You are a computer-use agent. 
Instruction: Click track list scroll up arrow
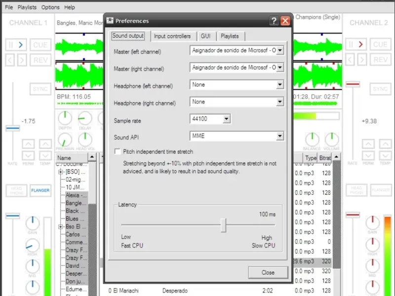337,157
